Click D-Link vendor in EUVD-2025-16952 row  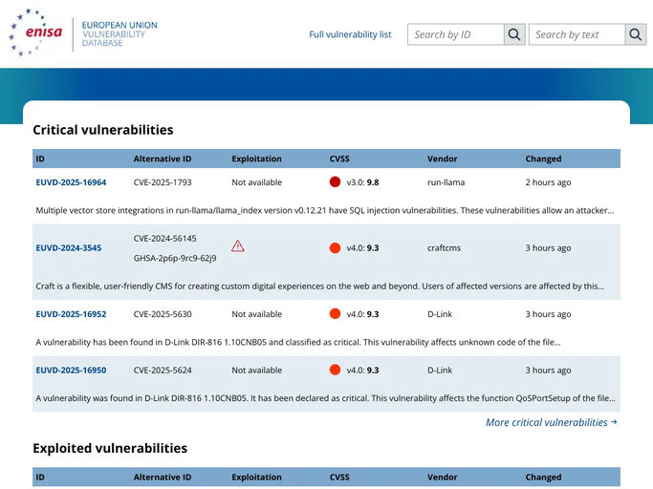click(x=440, y=314)
